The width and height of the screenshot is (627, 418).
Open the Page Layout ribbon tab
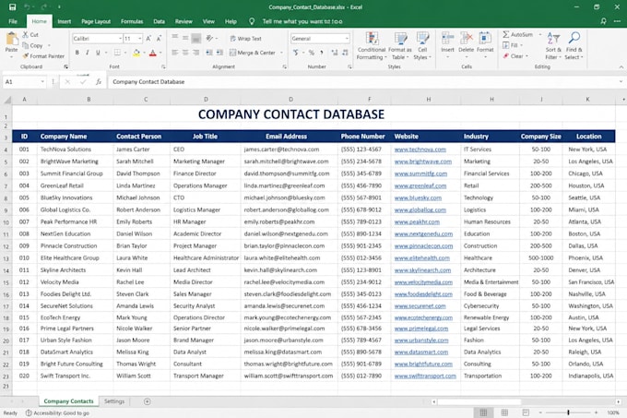point(96,21)
